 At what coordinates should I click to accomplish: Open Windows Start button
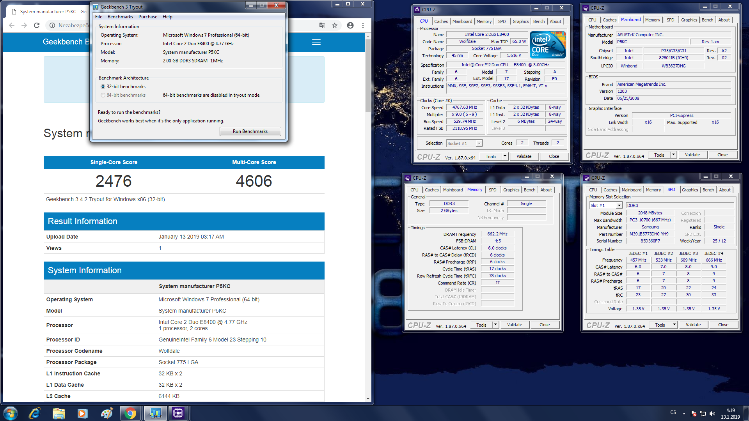(x=11, y=413)
